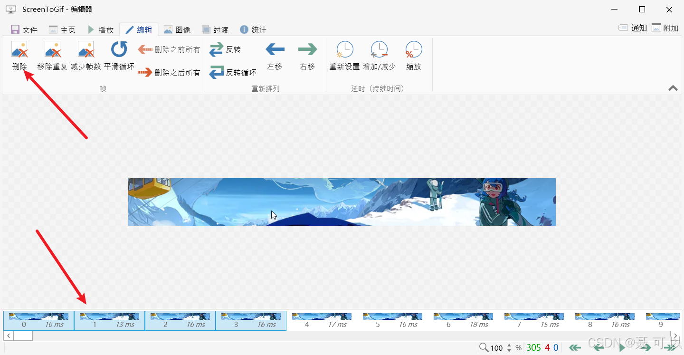Go to previous frame with the single left arrow
Image resolution: width=684 pixels, height=355 pixels.
tap(599, 348)
